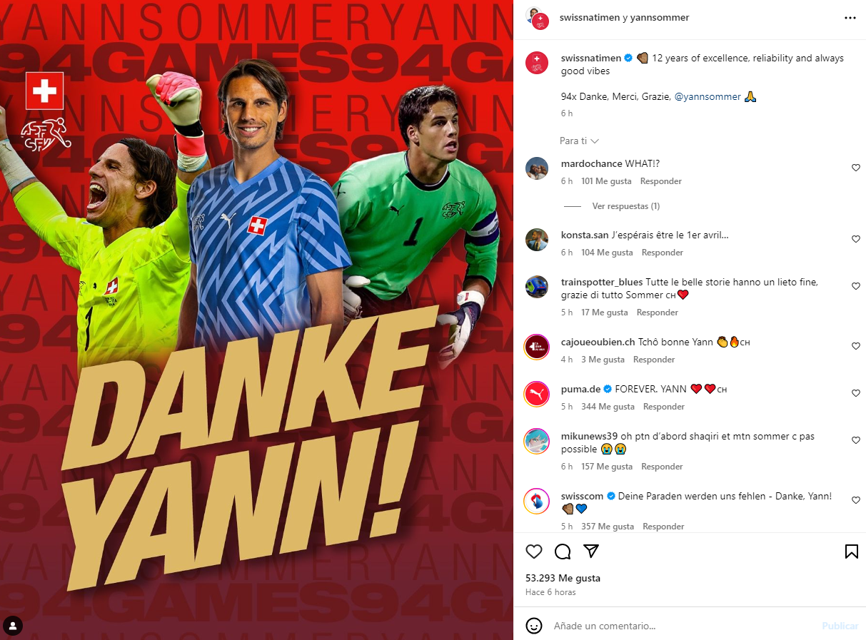View the '53.293 Me gusta' likes list
The width and height of the screenshot is (866, 640).
[x=563, y=578]
